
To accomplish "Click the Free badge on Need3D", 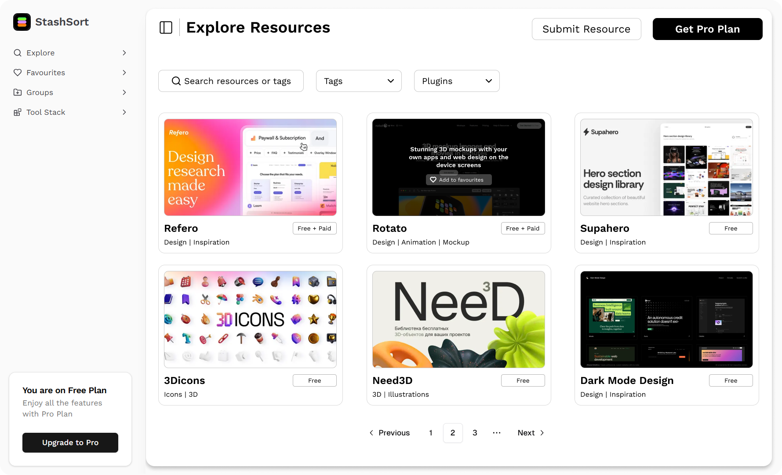I will point(523,380).
